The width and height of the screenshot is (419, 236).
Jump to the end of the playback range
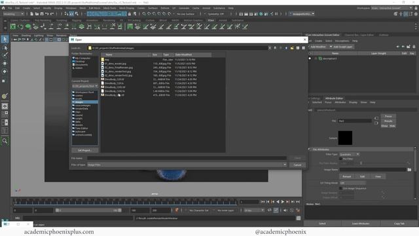298,202
